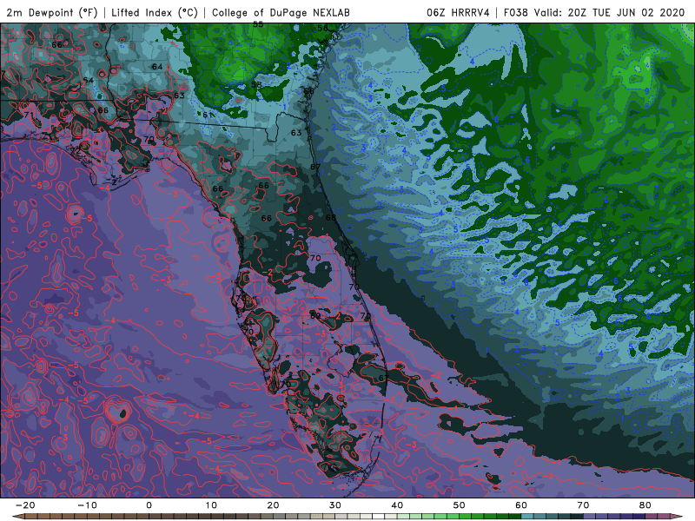
Task: Click the "Lifted Index (°C)" header label
Action: point(155,12)
